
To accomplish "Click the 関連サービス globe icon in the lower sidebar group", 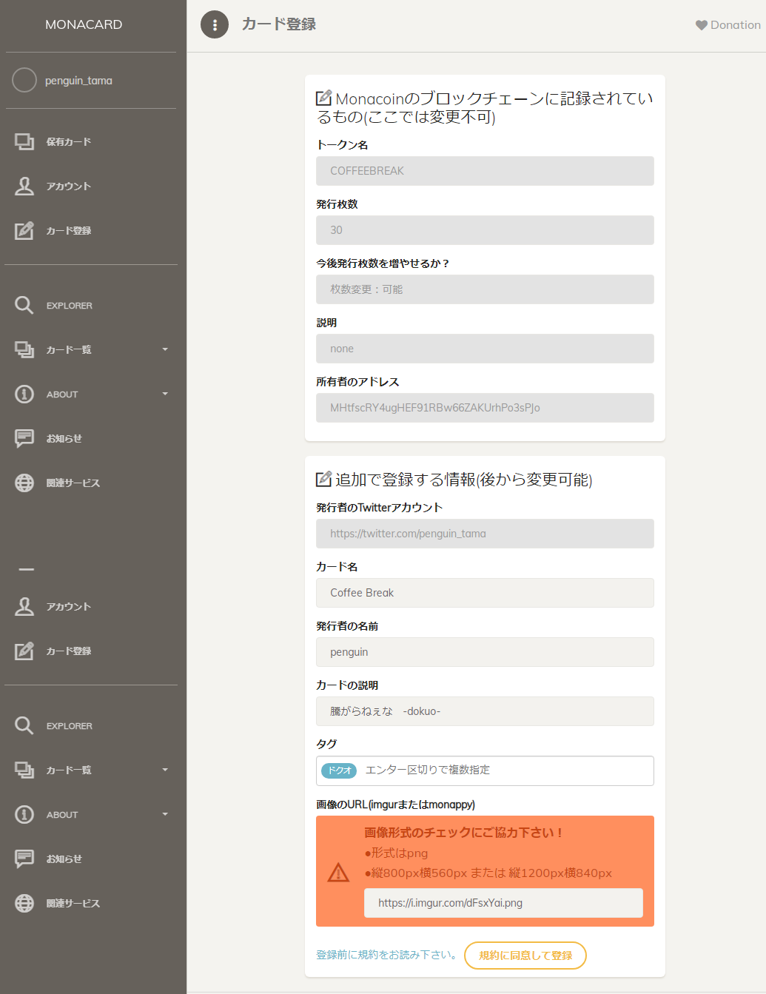I will (24, 903).
